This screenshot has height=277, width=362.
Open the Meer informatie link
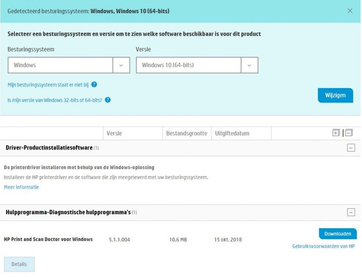pos(21,187)
